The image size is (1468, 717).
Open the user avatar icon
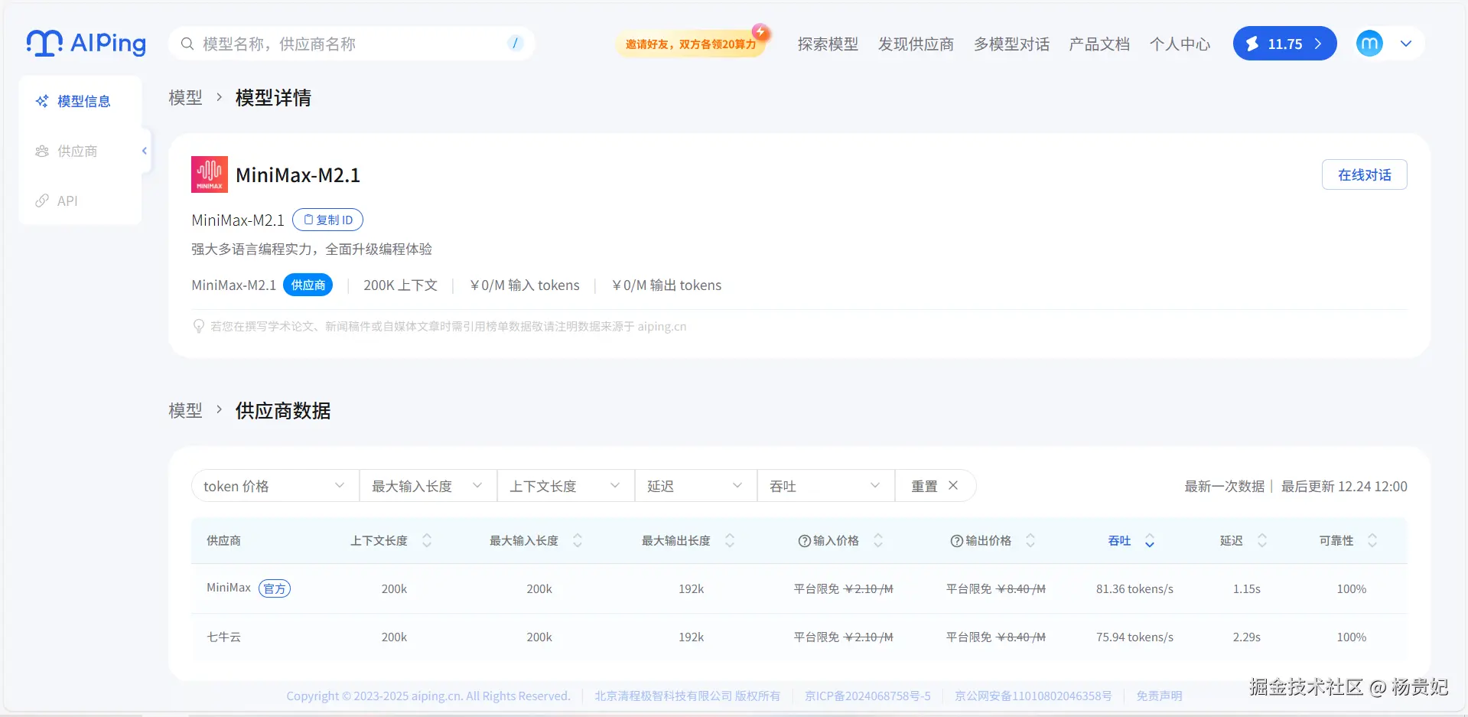(x=1369, y=44)
